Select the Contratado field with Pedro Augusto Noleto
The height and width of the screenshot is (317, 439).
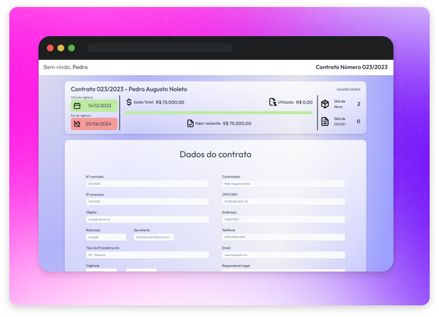pyautogui.click(x=283, y=184)
